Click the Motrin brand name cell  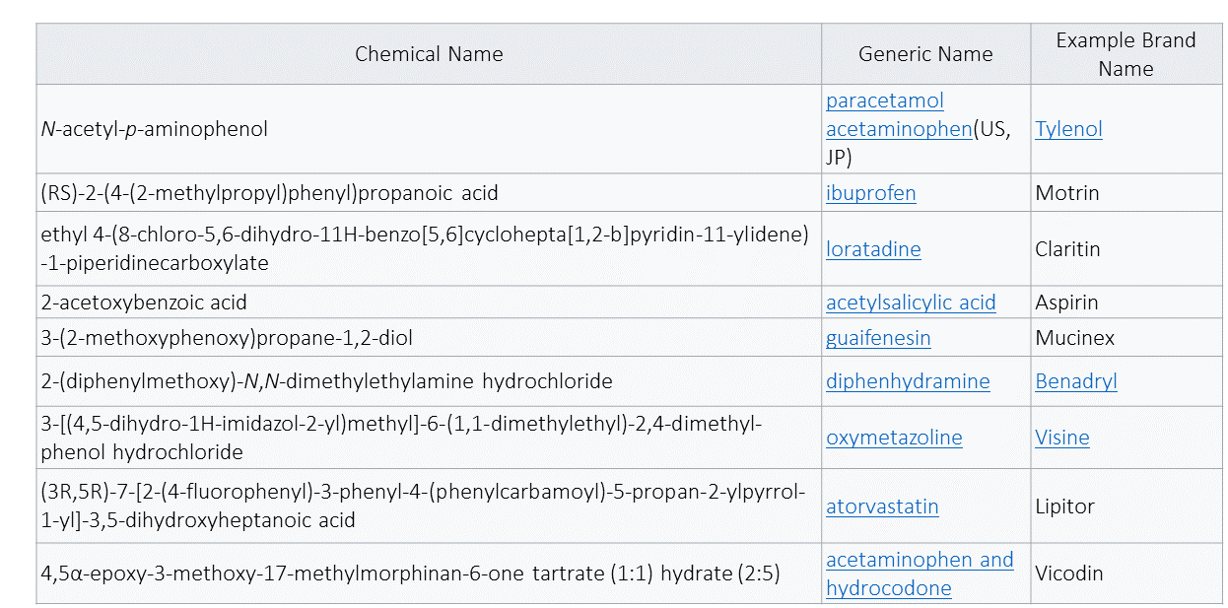(x=1067, y=193)
